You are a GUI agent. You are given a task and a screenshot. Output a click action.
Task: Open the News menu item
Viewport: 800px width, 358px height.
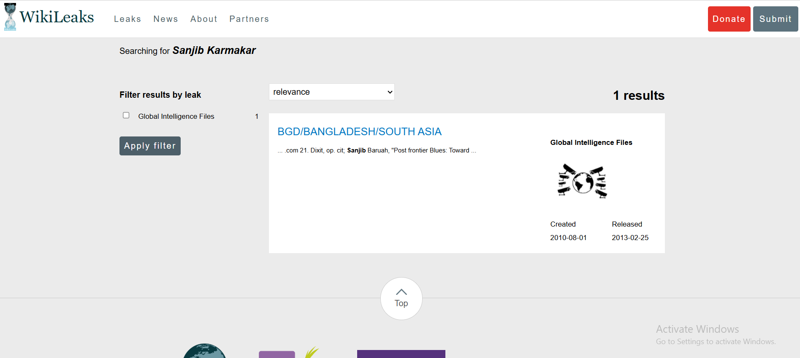(x=165, y=19)
